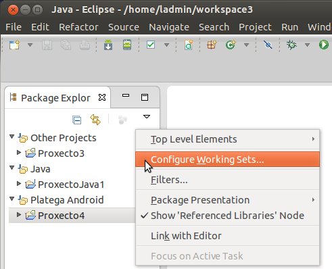This screenshot has width=332, height=269.
Task: Toggle Link with Editor arrows icon
Action: tap(95, 120)
